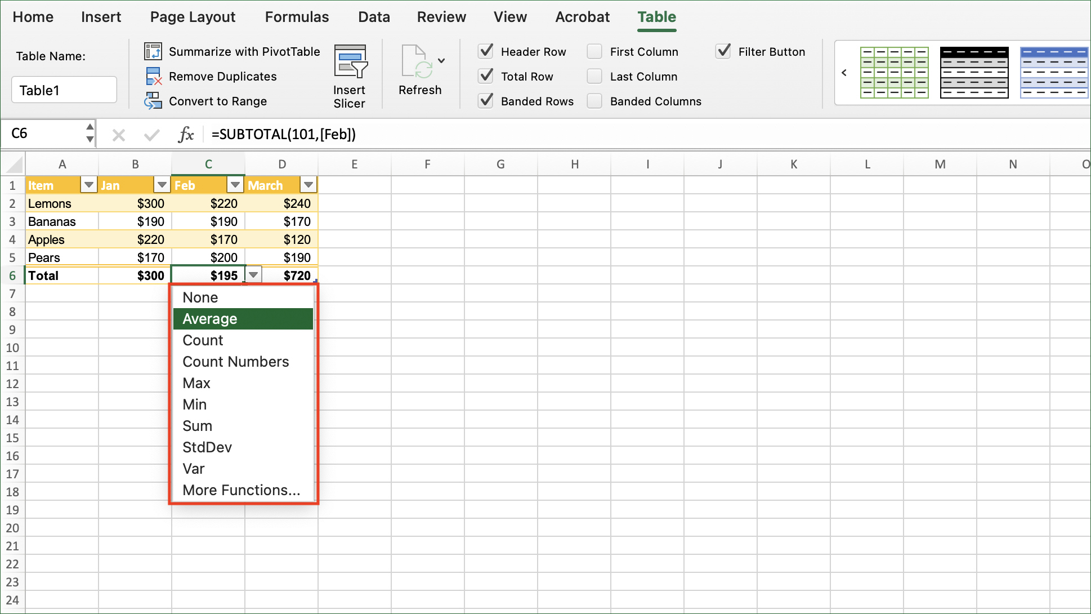Click the enter checkmark icon in formula bar

pos(151,135)
